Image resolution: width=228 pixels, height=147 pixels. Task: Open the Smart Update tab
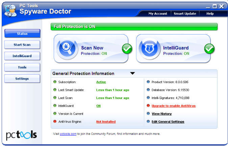(185, 14)
